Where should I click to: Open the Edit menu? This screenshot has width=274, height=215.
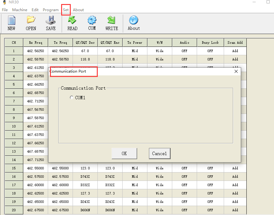(x=35, y=10)
